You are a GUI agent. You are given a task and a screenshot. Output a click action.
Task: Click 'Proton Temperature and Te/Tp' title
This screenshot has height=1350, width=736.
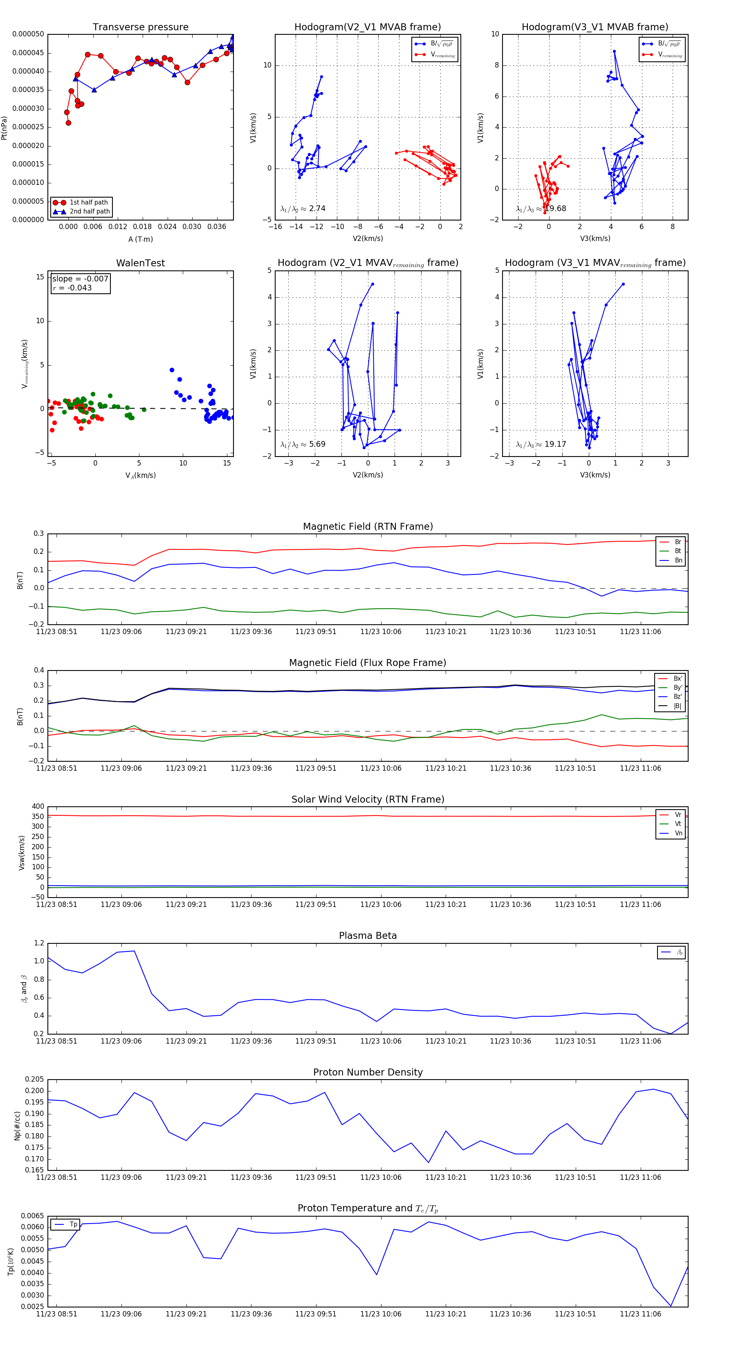(x=368, y=1208)
